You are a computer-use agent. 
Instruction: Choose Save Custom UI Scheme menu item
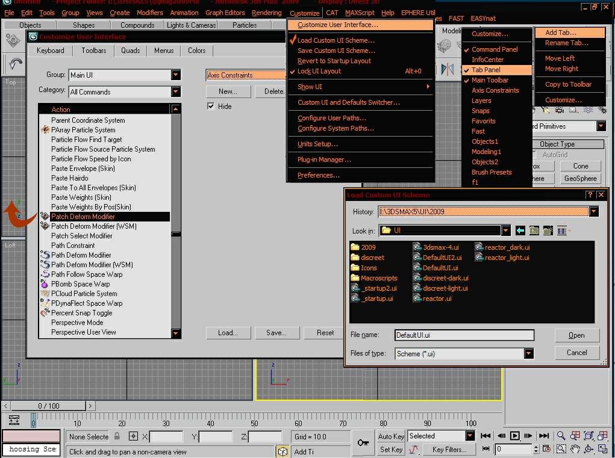tap(360, 51)
